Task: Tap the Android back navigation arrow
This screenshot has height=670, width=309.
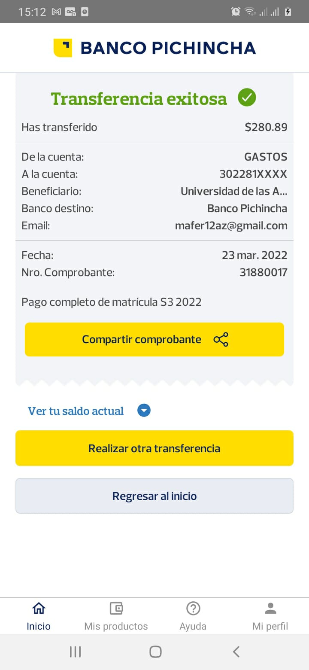Action: pyautogui.click(x=236, y=652)
